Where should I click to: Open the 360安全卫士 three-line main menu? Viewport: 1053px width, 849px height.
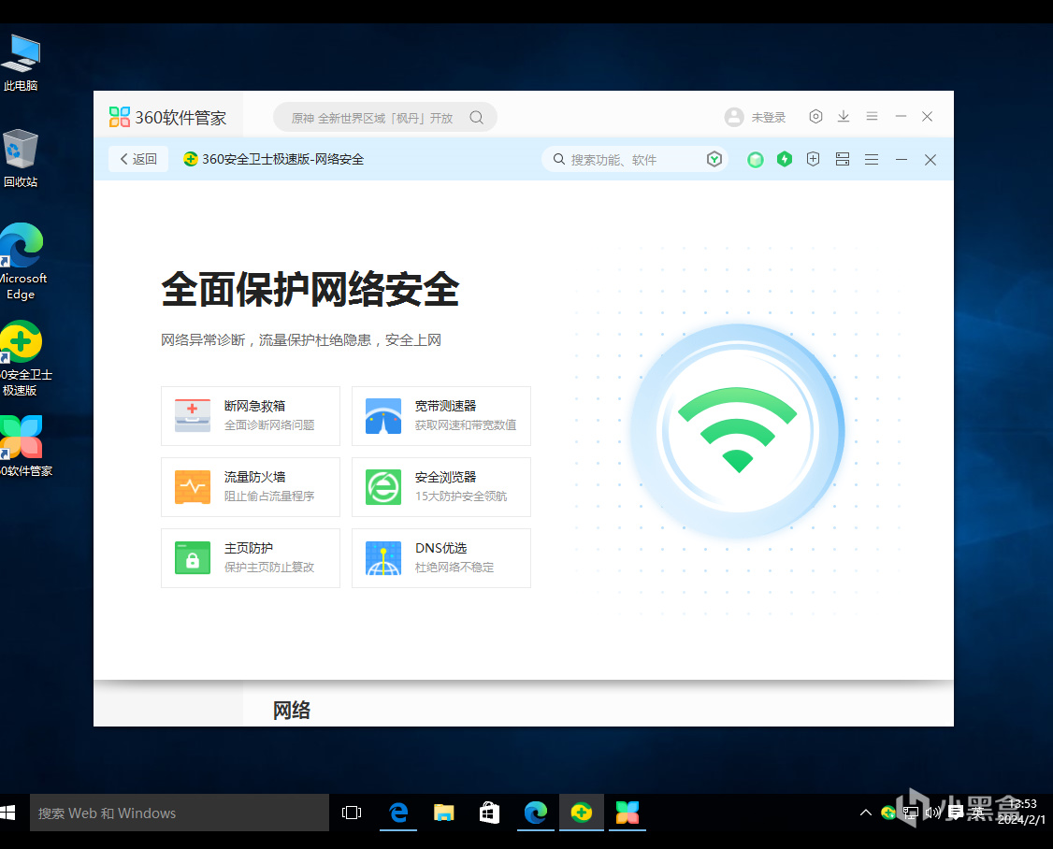click(x=872, y=159)
